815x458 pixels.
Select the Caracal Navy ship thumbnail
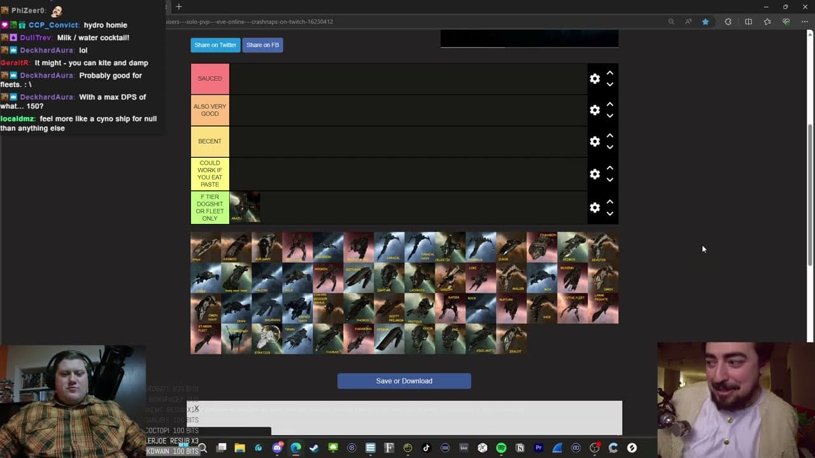click(x=420, y=247)
